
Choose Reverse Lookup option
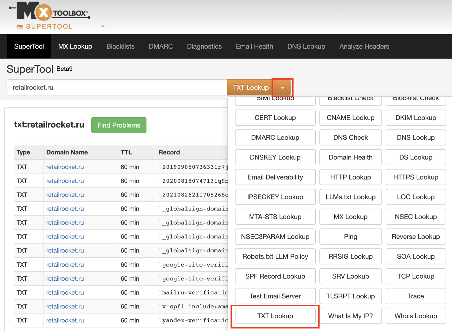416,237
